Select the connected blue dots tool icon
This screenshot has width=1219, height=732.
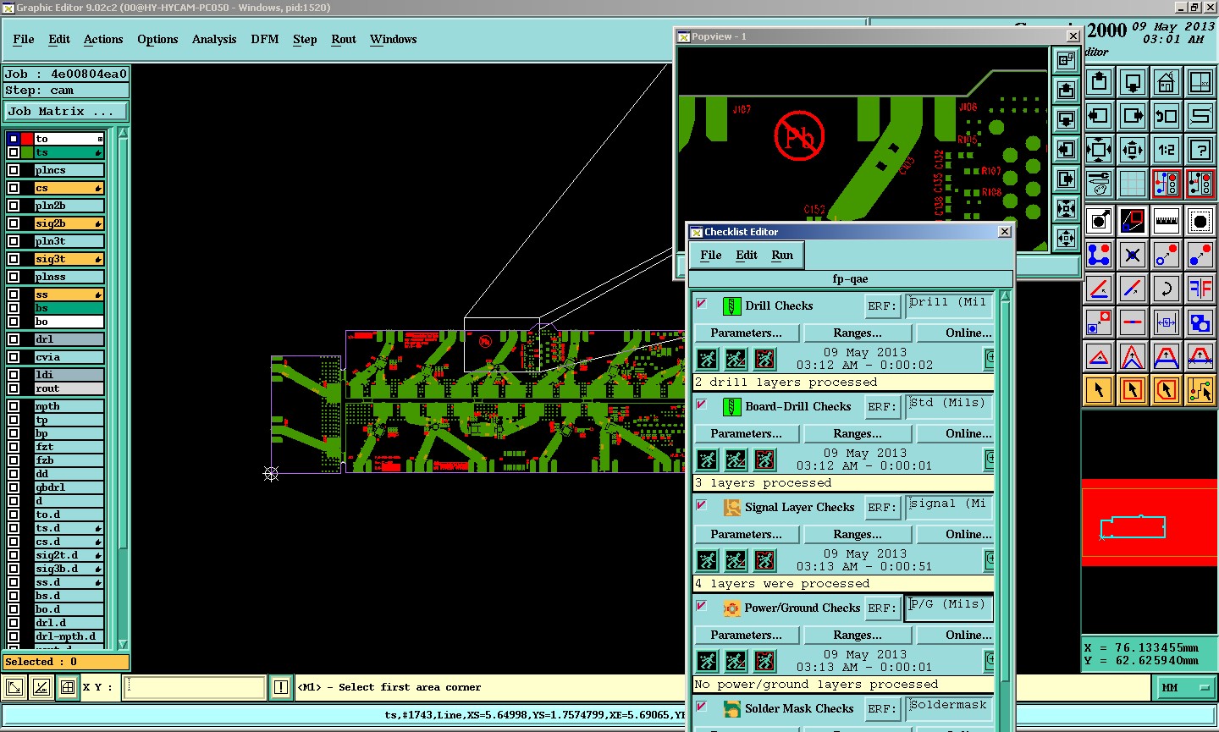point(1099,254)
